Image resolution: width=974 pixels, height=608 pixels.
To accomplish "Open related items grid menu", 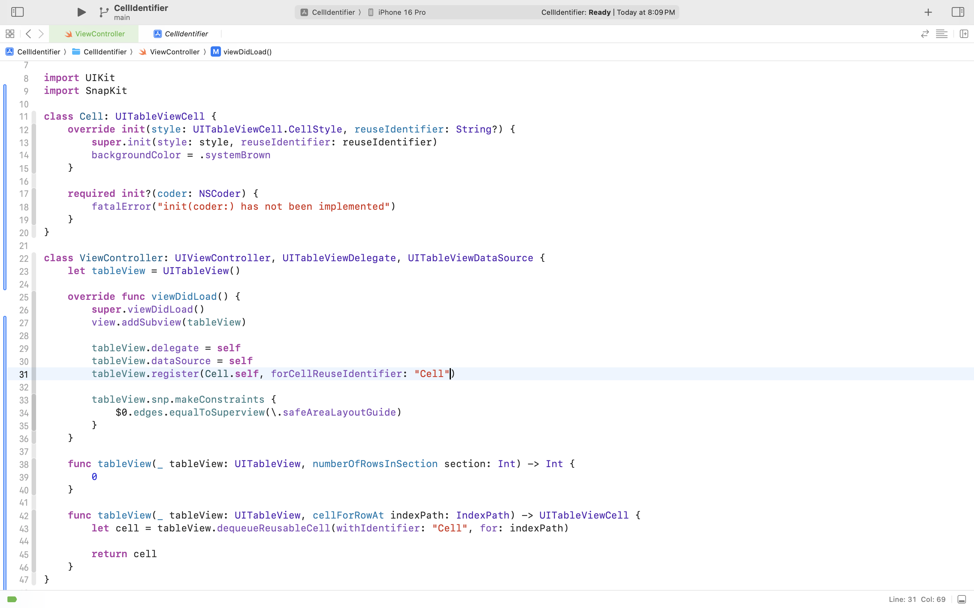I will point(10,34).
